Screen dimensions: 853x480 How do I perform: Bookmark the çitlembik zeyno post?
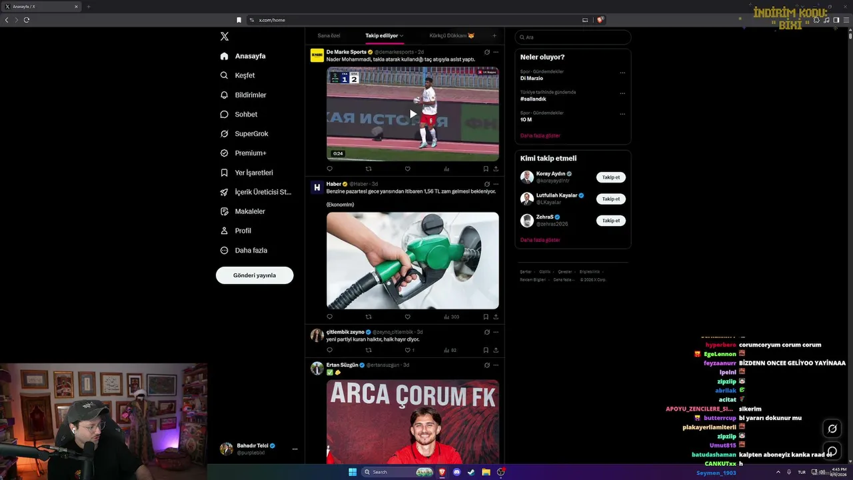486,350
